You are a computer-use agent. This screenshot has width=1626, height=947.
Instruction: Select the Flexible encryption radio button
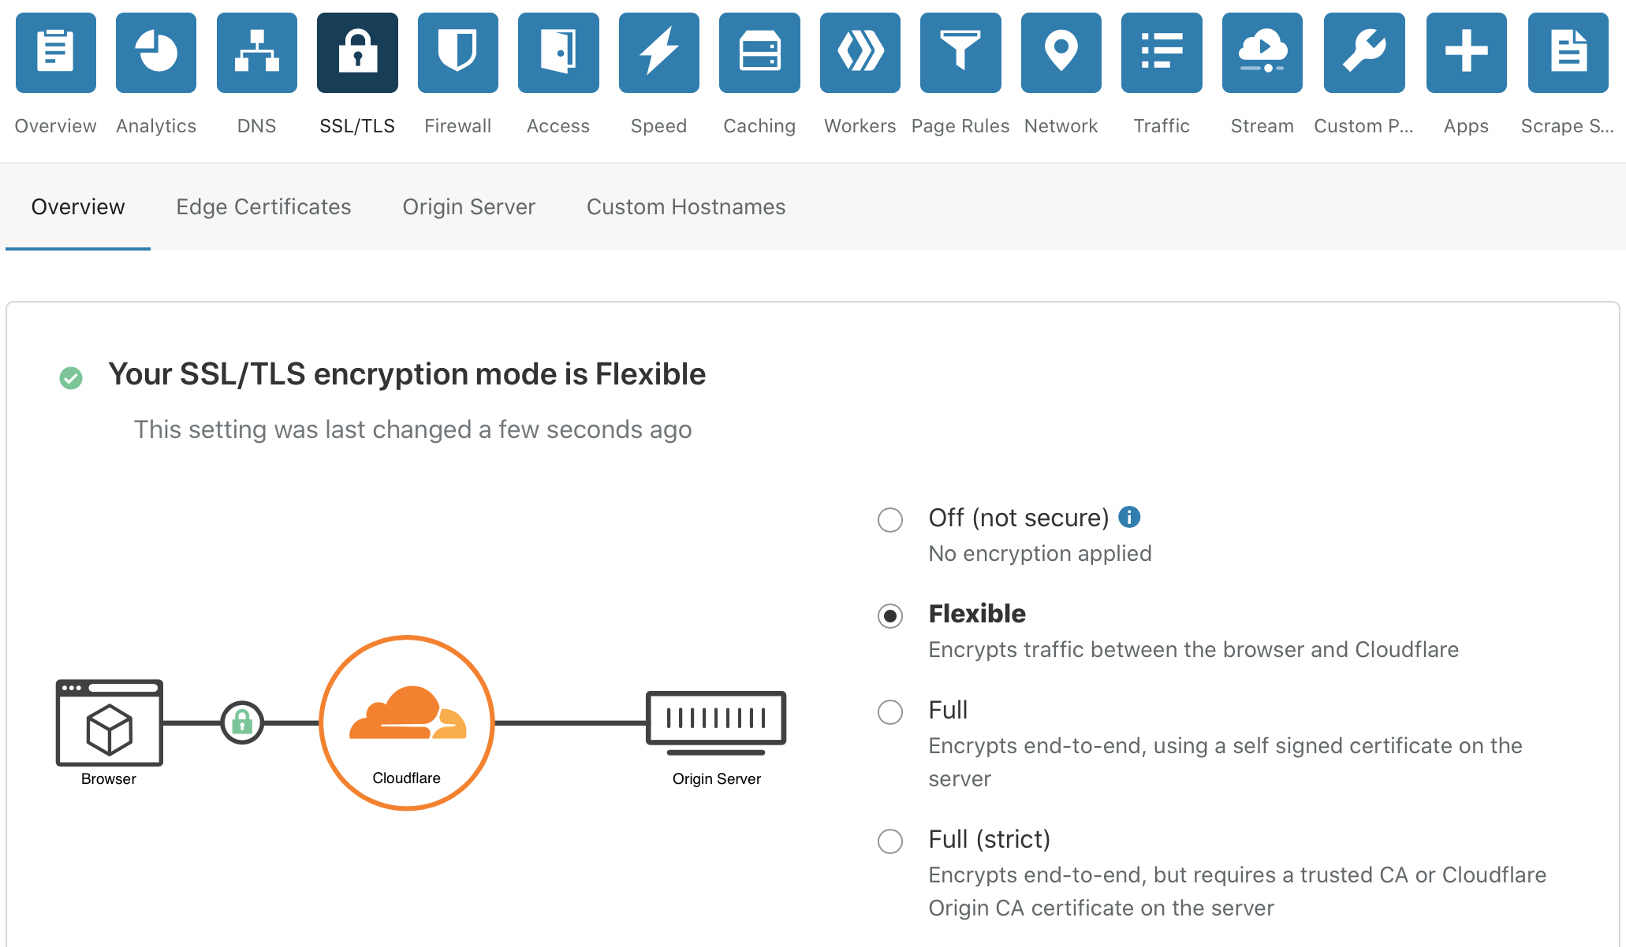pyautogui.click(x=890, y=616)
